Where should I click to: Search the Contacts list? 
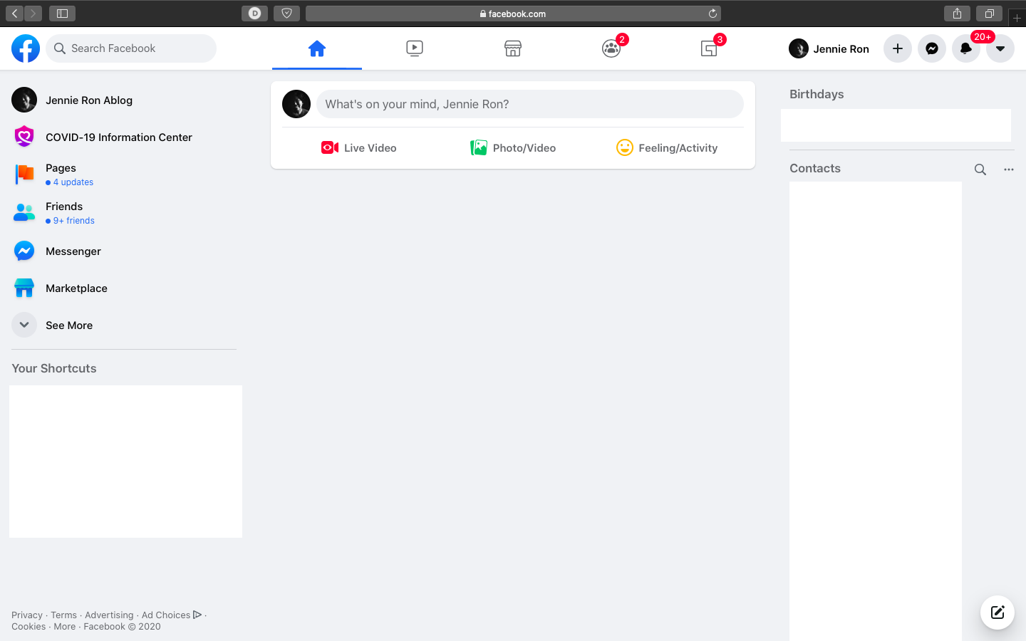pos(980,170)
